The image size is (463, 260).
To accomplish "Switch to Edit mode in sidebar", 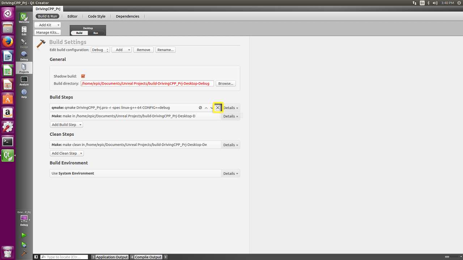I will [24, 31].
